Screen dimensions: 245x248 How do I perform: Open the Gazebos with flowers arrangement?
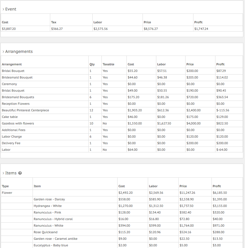pos(18,124)
